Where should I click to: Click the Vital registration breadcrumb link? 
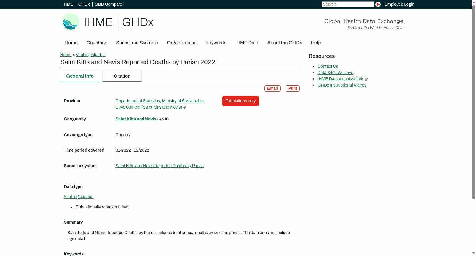point(91,55)
